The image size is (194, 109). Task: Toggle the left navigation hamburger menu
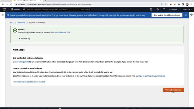(3, 15)
